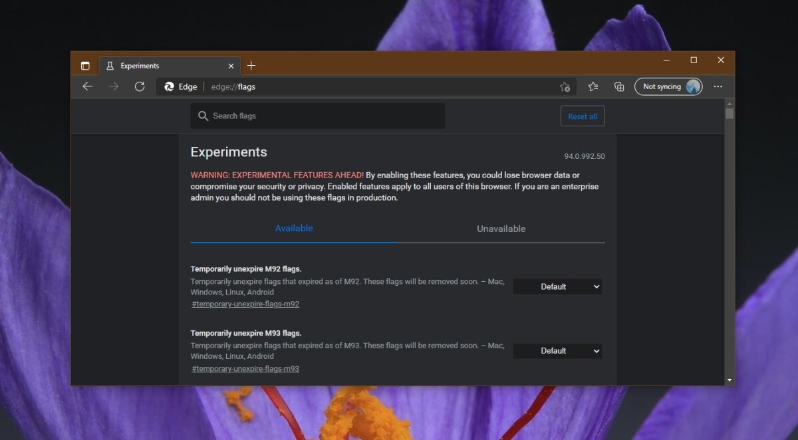The image size is (798, 440).
Task: Select the Available tab
Action: tap(294, 228)
